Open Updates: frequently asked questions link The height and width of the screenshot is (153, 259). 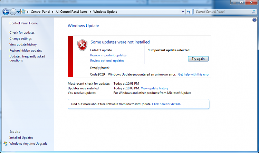27,58
